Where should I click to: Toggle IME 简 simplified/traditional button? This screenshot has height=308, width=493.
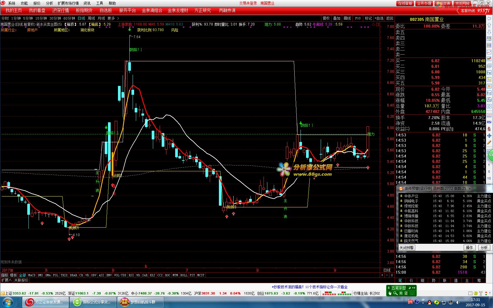click(401, 293)
